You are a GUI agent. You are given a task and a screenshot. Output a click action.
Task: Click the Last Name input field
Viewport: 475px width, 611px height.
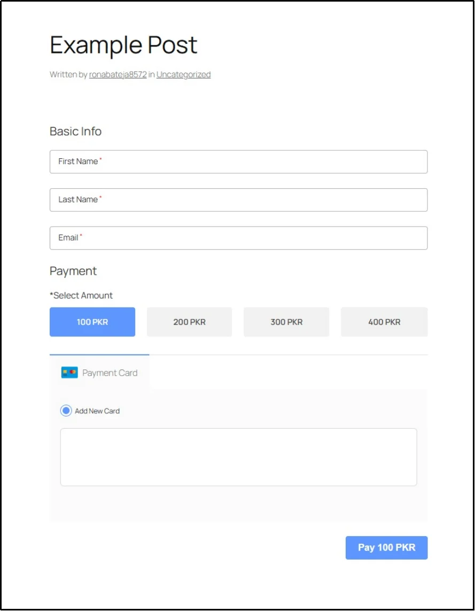pos(238,199)
